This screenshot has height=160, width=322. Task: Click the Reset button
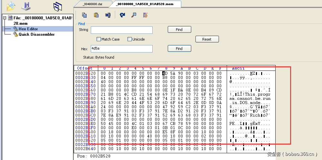tap(207, 39)
